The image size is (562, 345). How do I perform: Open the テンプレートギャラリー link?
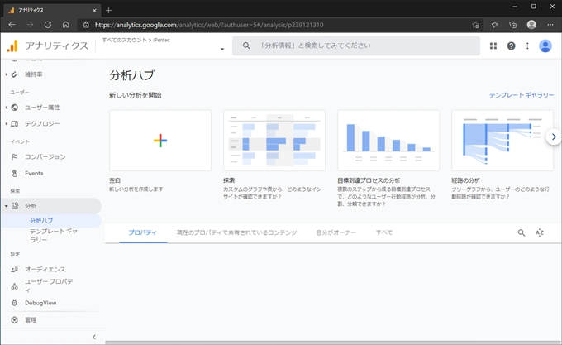(x=522, y=95)
